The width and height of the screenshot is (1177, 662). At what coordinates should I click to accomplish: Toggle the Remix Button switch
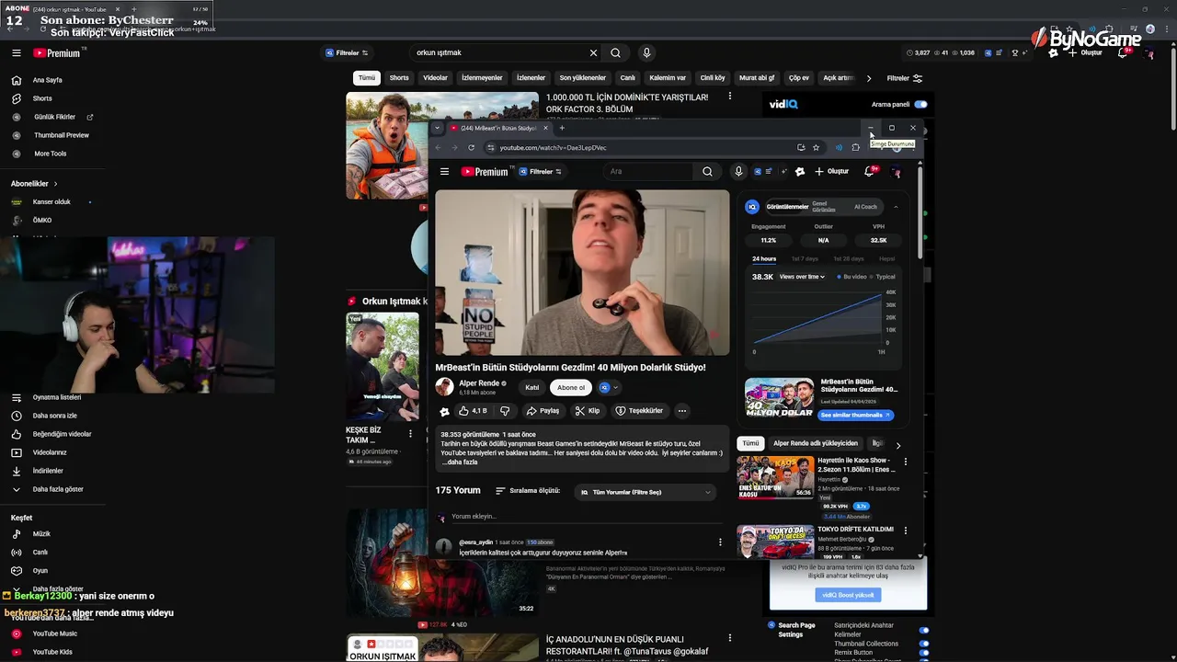[x=924, y=653]
